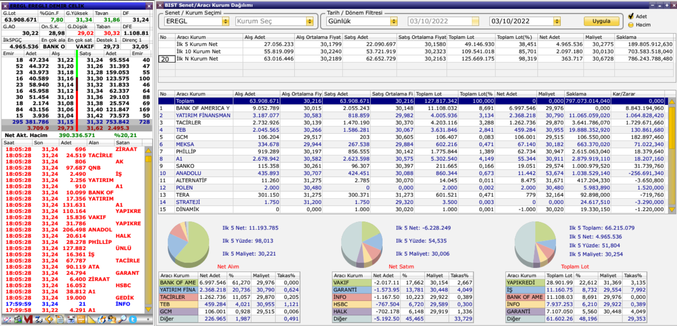The width and height of the screenshot is (677, 326).
Task: Open the Kurum Seç dropdown arrow
Action: (310, 21)
